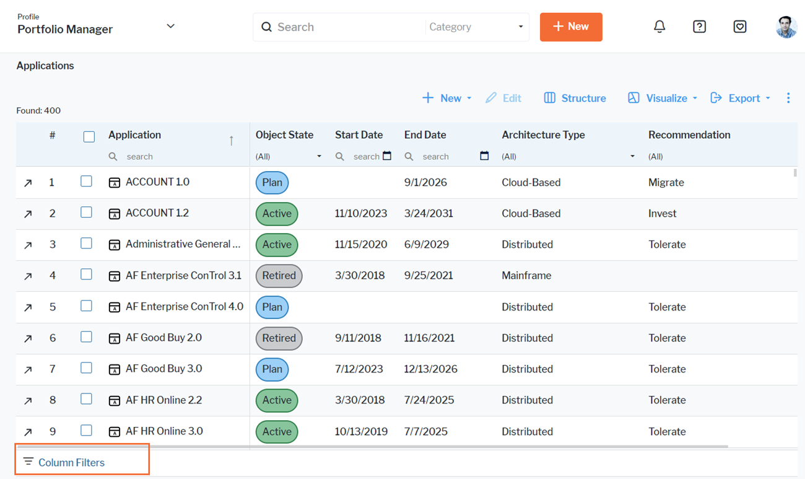Click the Object State column header
The image size is (805, 479).
[284, 134]
